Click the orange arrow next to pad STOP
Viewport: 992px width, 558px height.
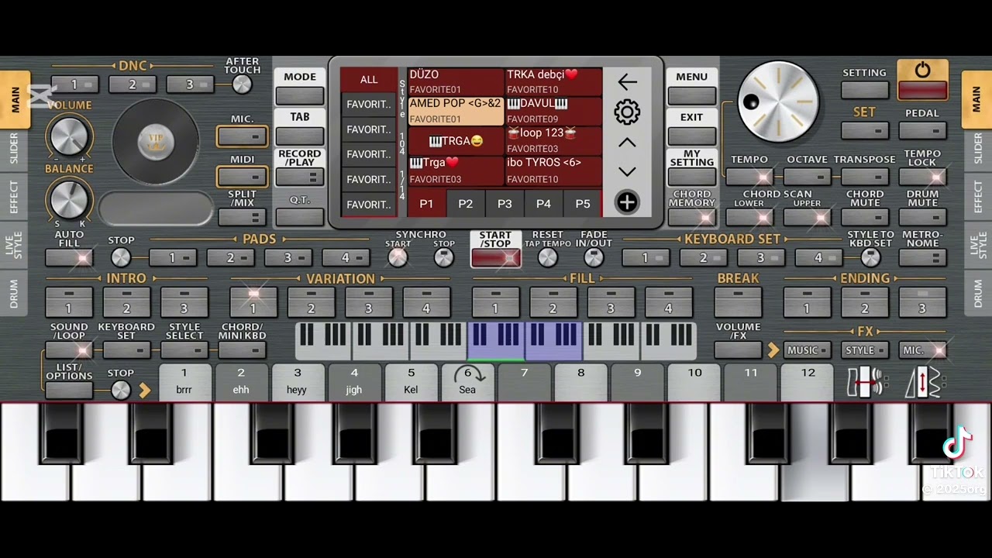coord(144,391)
